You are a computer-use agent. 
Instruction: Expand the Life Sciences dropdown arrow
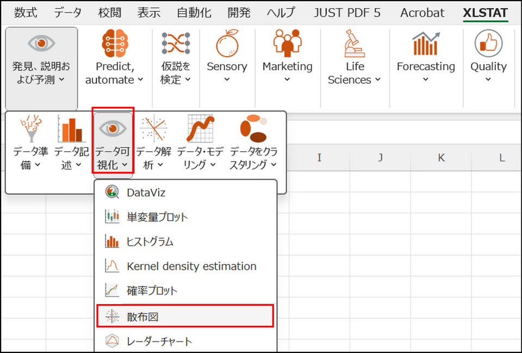click(377, 79)
